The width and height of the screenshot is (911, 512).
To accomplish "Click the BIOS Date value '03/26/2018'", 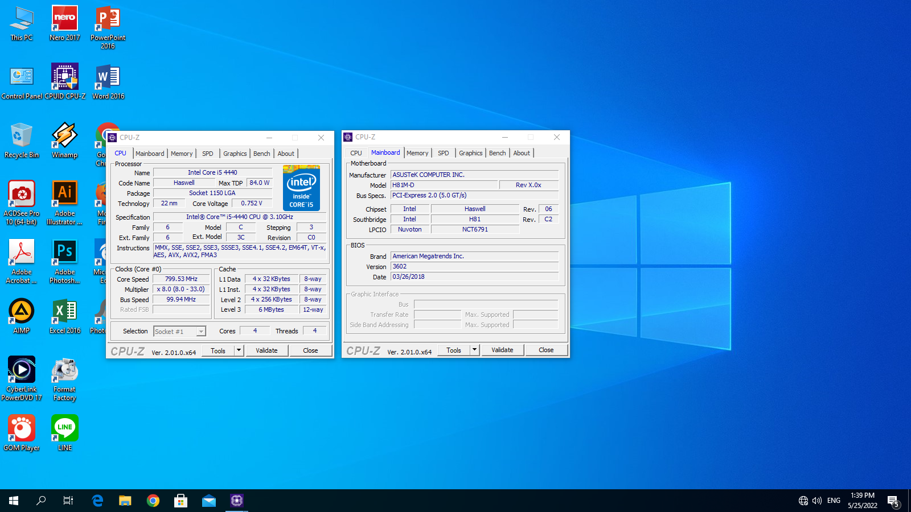I will 474,276.
